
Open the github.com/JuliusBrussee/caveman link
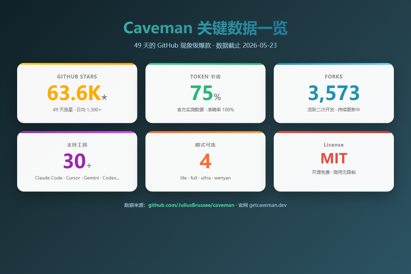tap(191, 205)
